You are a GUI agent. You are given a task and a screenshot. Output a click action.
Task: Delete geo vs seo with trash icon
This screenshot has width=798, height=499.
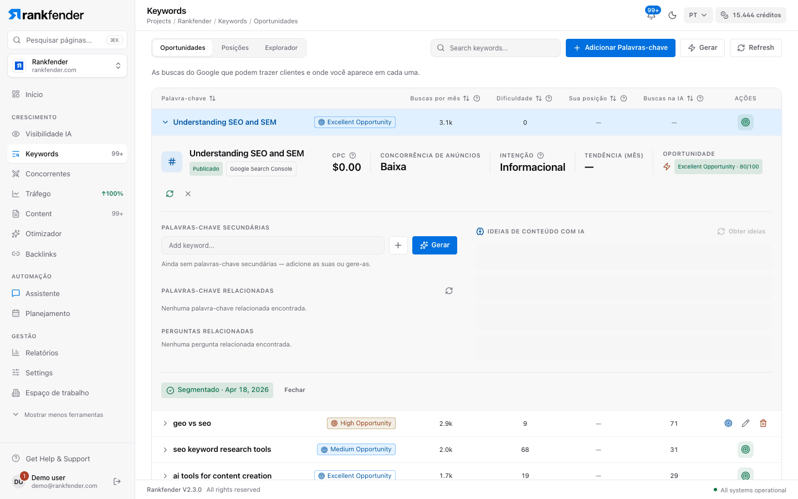pos(763,423)
